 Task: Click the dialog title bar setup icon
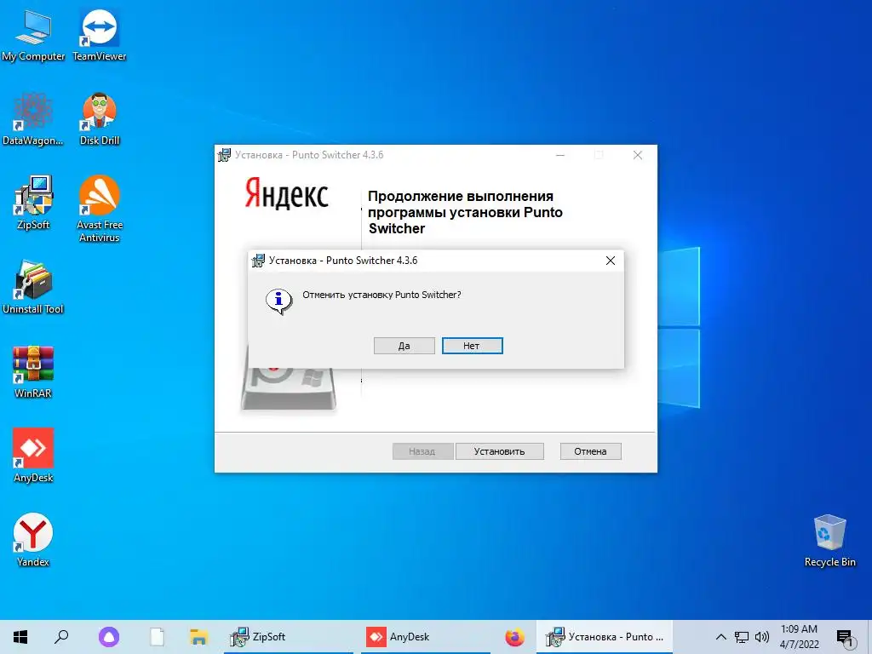(258, 261)
